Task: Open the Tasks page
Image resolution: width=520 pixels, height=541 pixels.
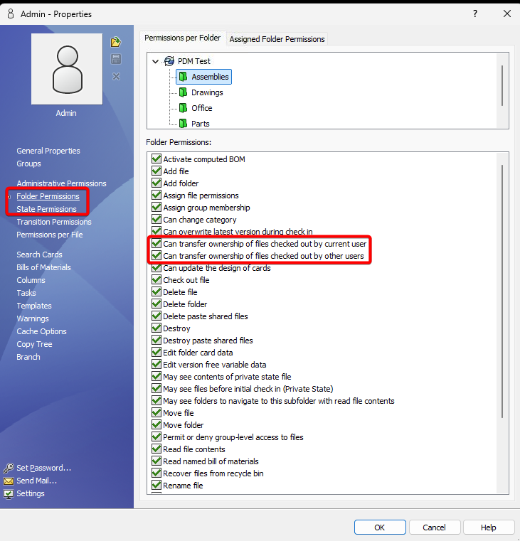Action: (x=26, y=293)
